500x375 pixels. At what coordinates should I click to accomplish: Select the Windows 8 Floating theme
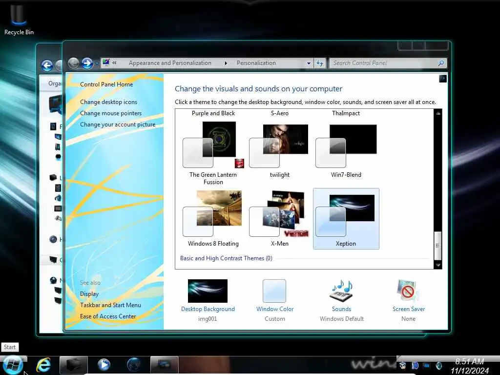tap(213, 218)
